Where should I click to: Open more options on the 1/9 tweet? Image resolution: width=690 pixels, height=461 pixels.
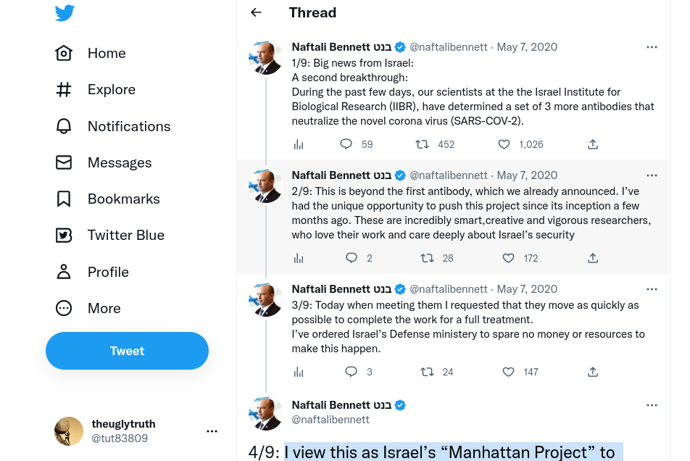click(x=652, y=47)
